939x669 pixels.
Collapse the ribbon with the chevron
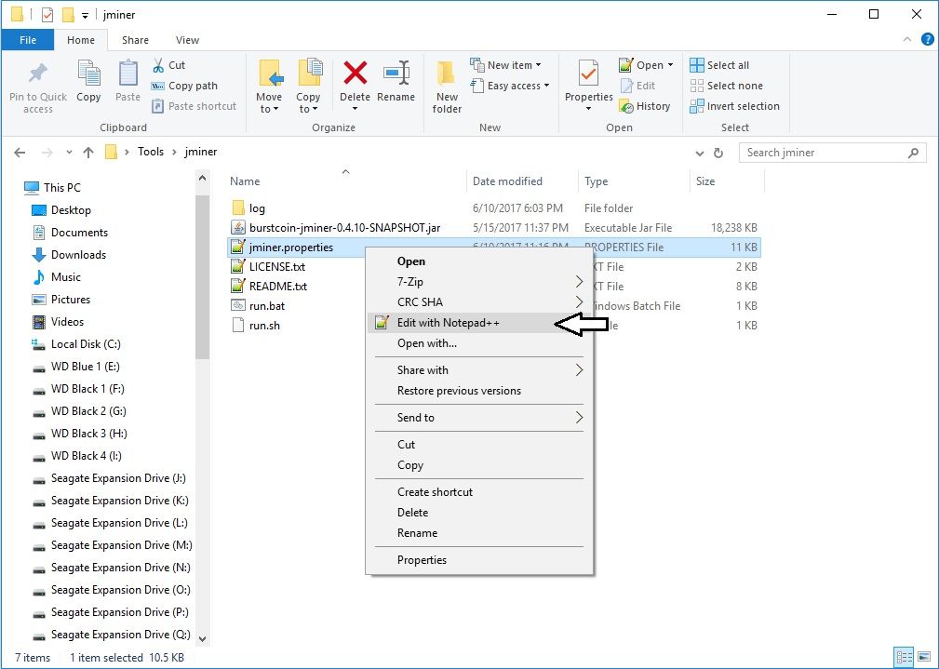907,39
